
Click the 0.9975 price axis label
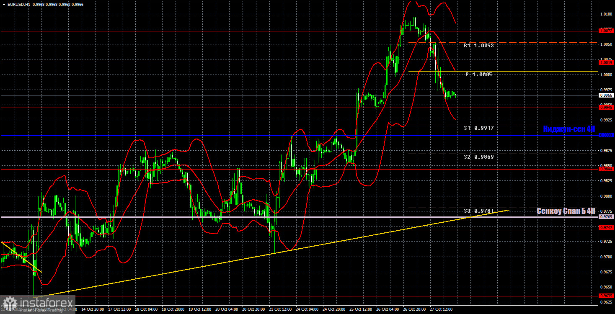(x=606, y=90)
